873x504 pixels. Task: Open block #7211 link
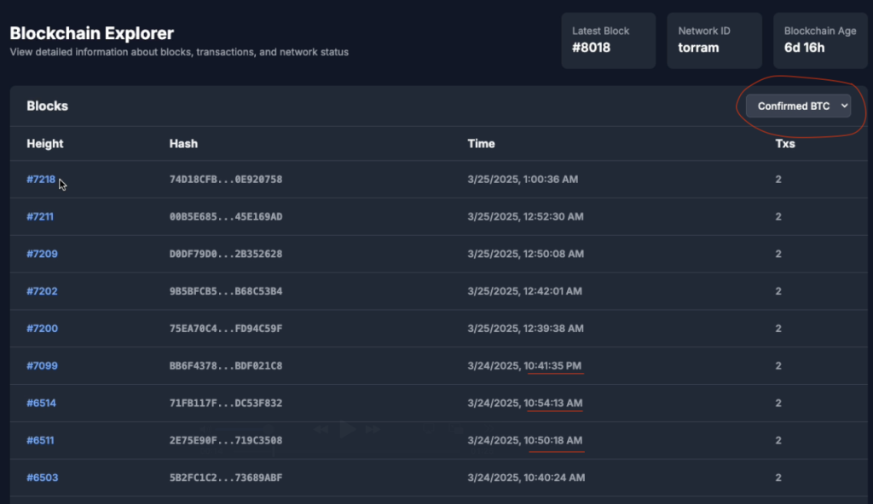tap(40, 216)
